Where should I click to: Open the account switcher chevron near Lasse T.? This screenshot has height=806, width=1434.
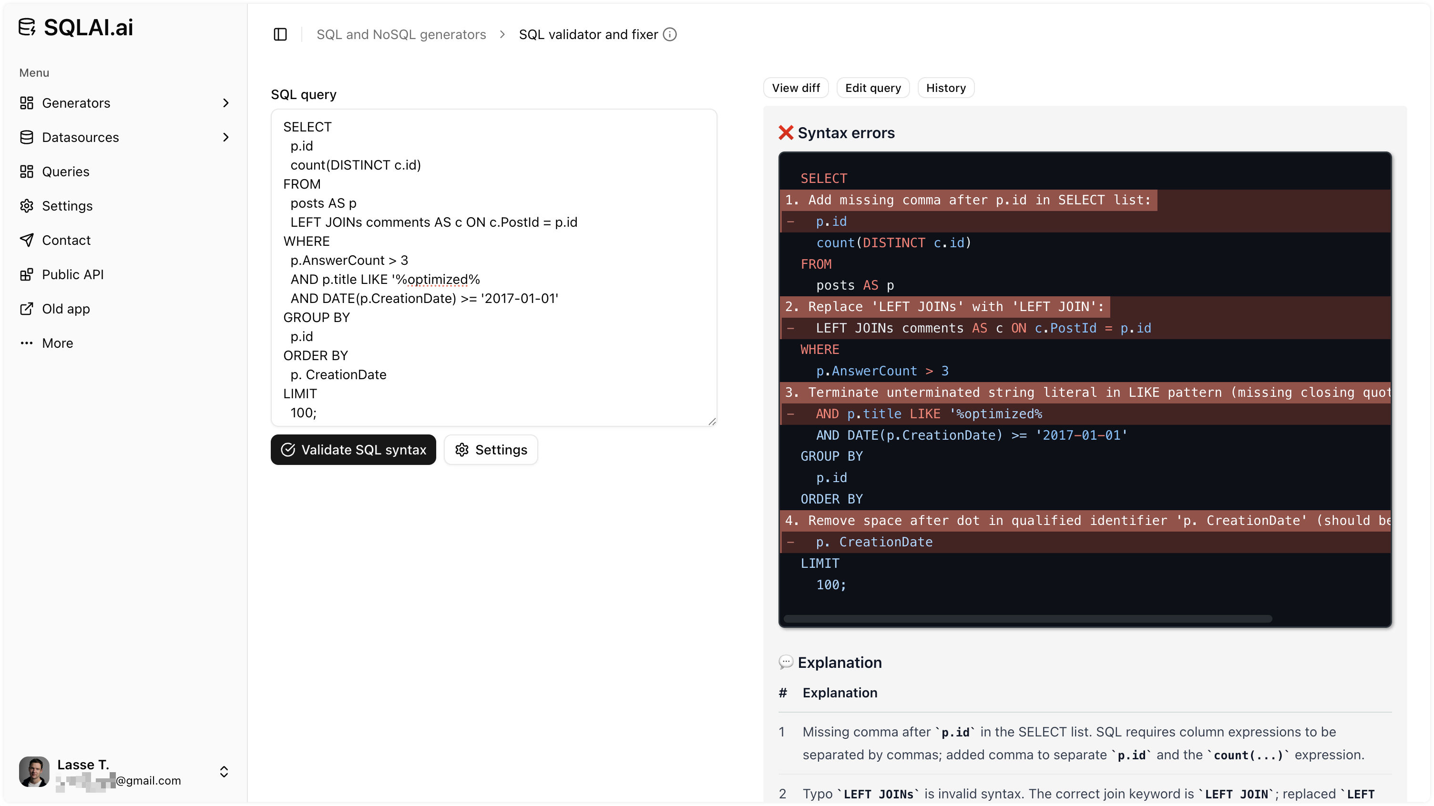pyautogui.click(x=225, y=772)
